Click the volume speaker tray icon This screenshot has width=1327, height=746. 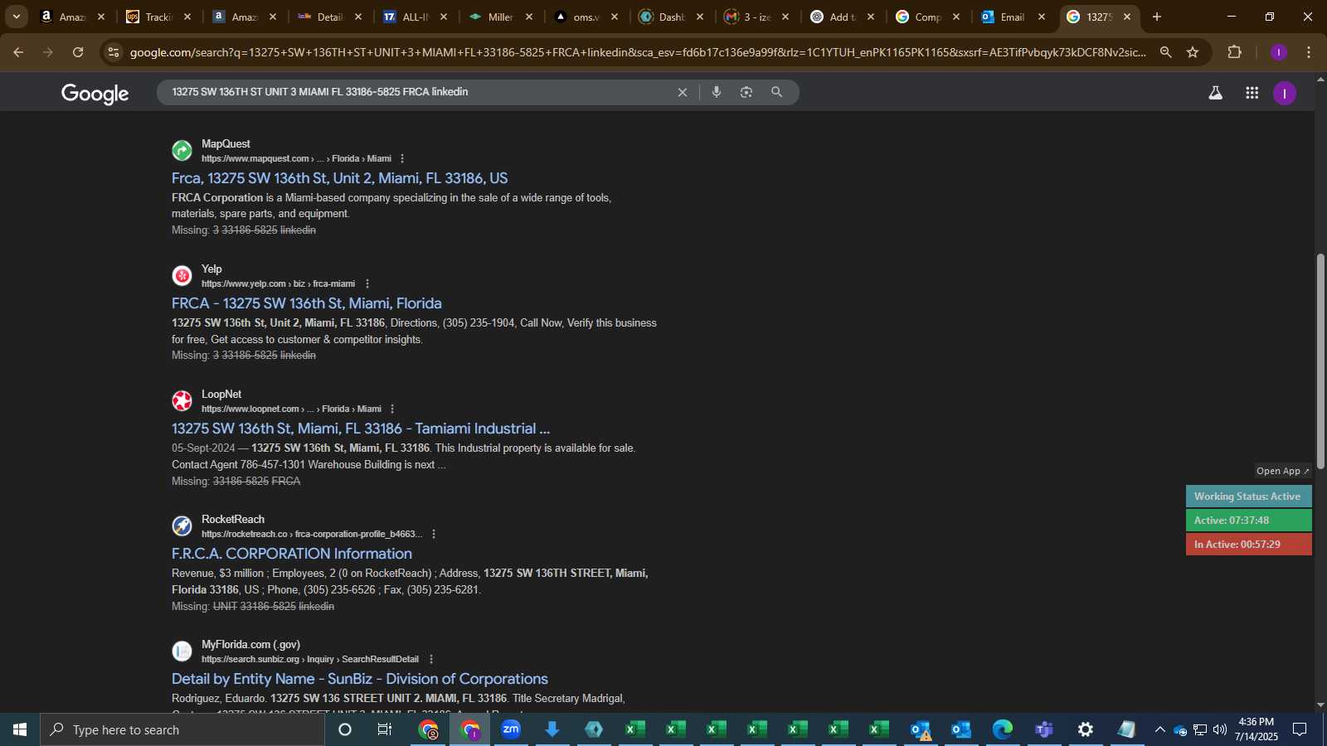coord(1219,729)
